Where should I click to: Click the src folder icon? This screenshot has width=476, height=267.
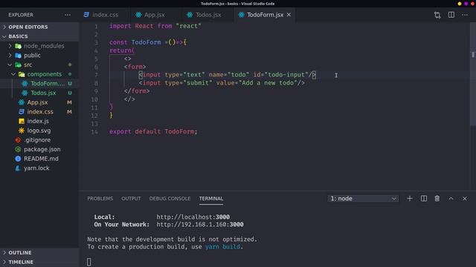(18, 65)
